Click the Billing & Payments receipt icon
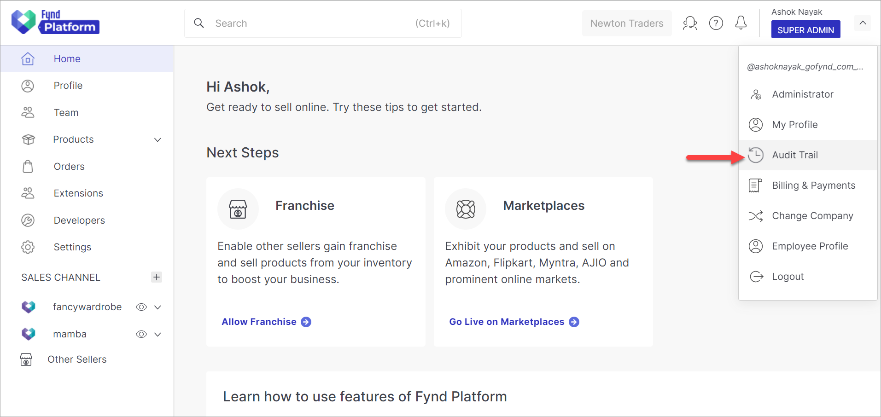Image resolution: width=881 pixels, height=417 pixels. point(755,185)
